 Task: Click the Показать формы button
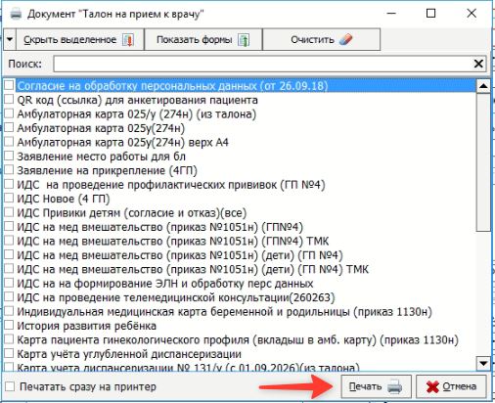(203, 39)
